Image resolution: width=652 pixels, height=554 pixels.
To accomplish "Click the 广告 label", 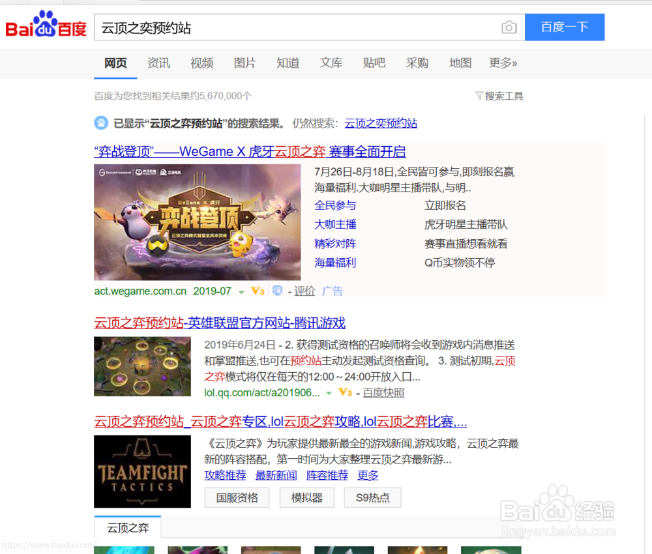I will click(x=333, y=291).
